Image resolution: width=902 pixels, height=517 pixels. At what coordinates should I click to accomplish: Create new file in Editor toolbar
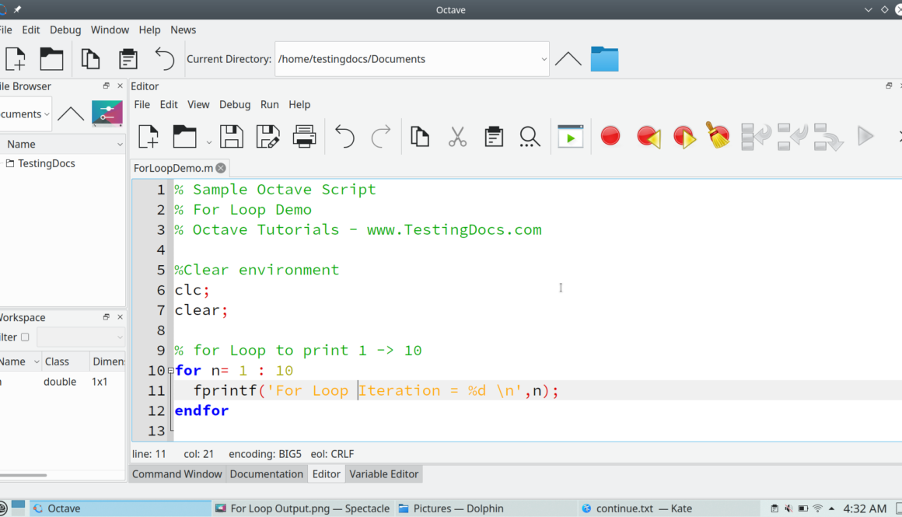(x=149, y=137)
